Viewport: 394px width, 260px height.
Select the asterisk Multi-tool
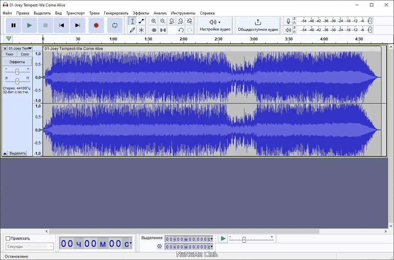click(141, 30)
